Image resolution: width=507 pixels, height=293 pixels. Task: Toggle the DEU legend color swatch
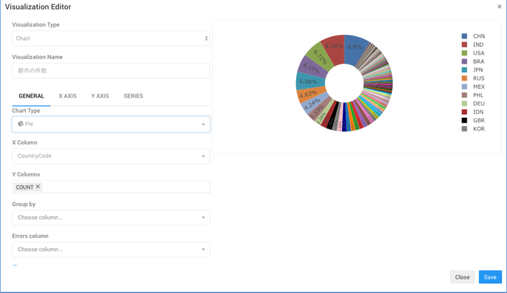click(465, 103)
